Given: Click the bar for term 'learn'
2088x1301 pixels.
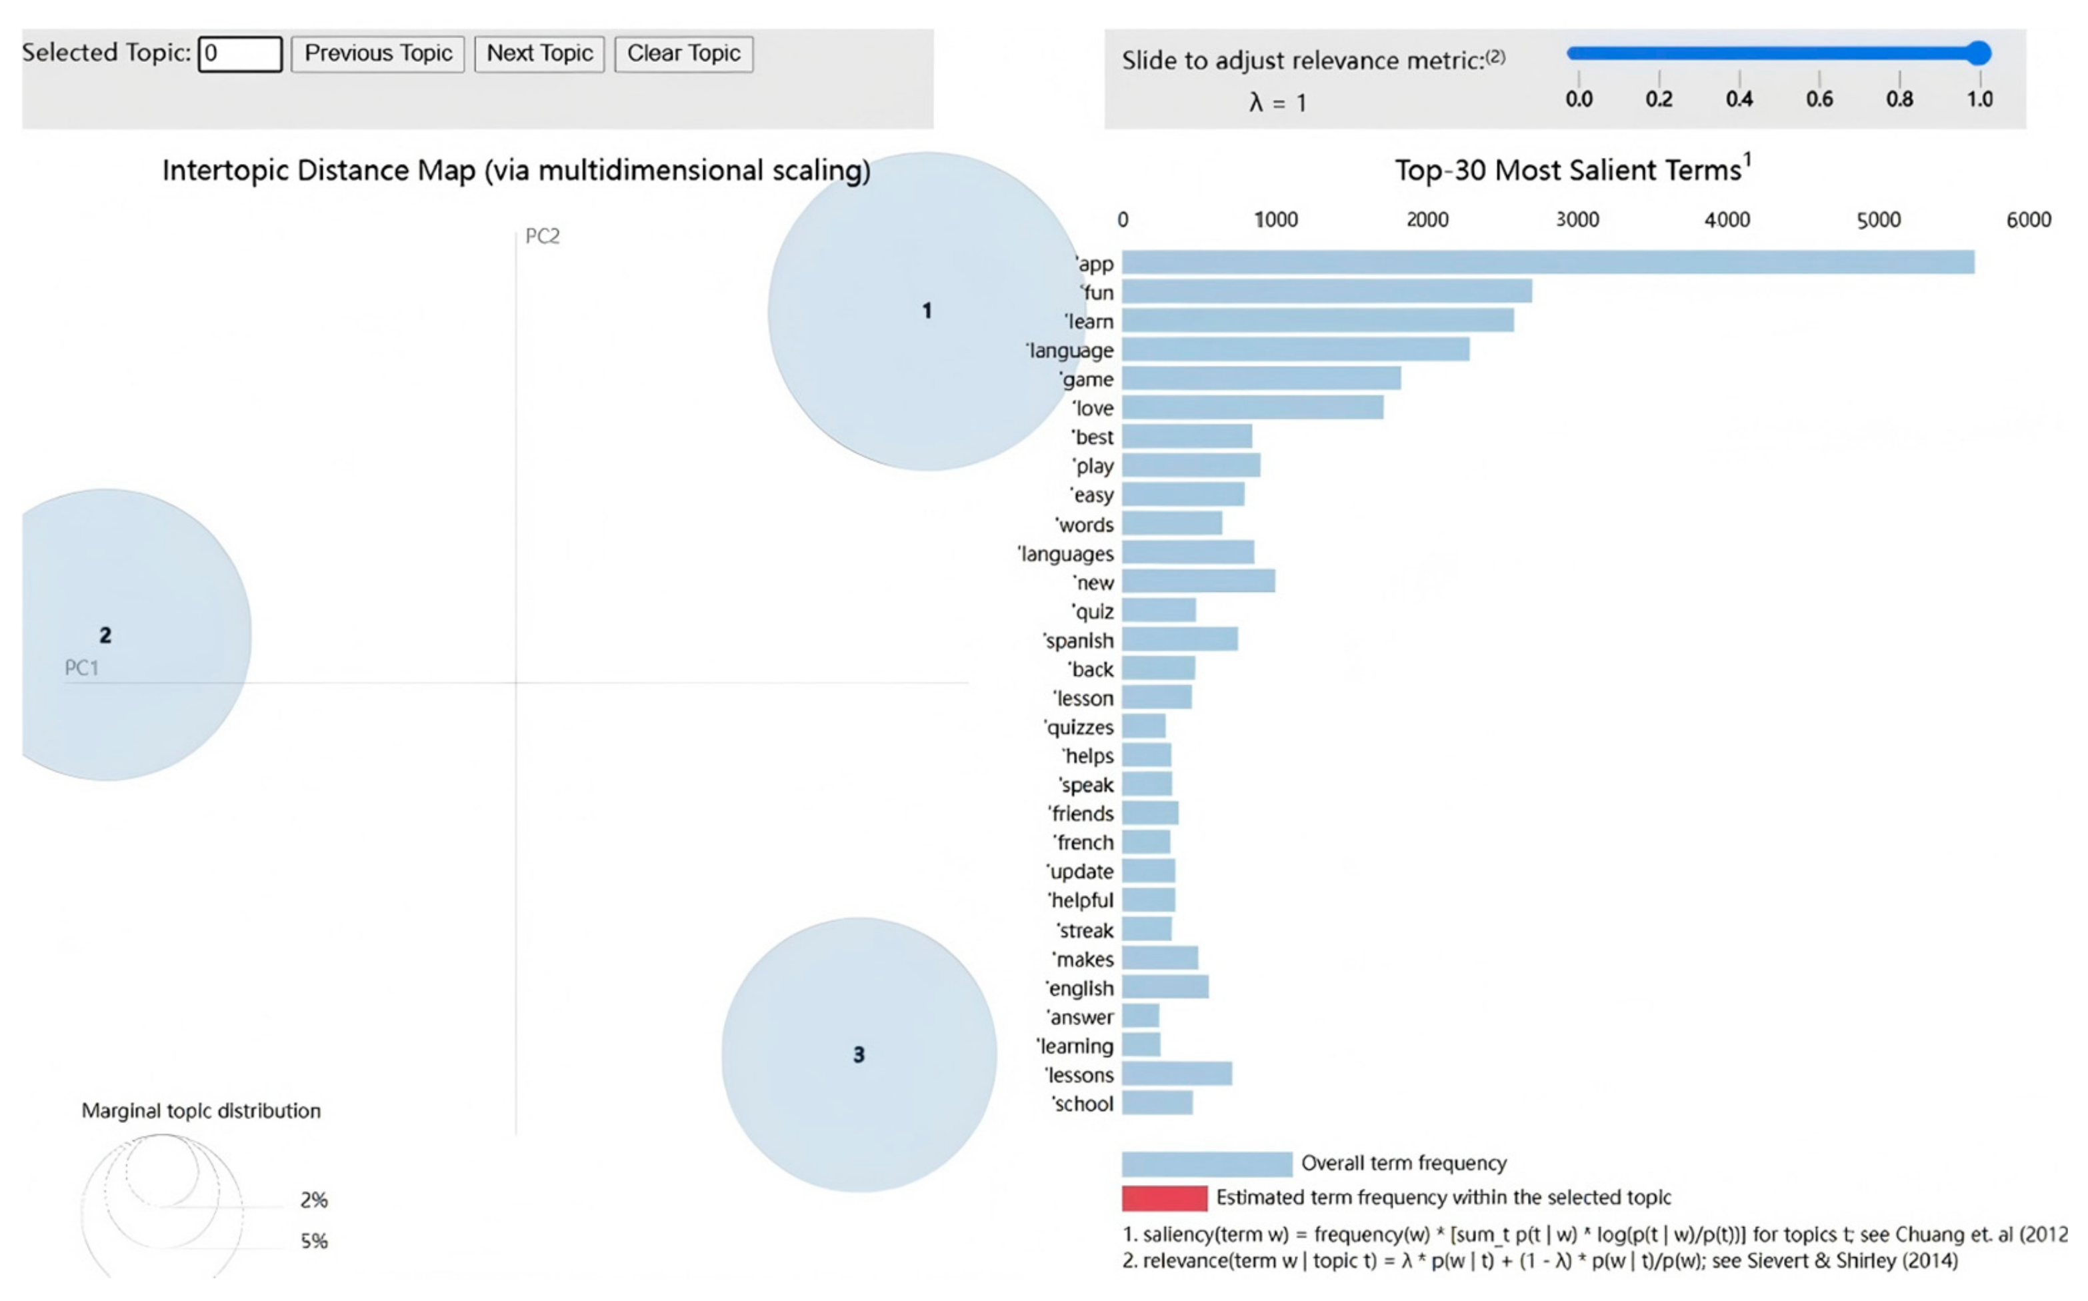Looking at the screenshot, I should point(1318,321).
